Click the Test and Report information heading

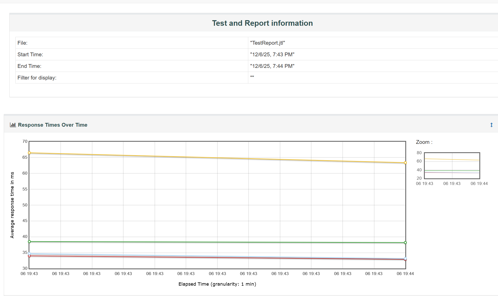262,23
